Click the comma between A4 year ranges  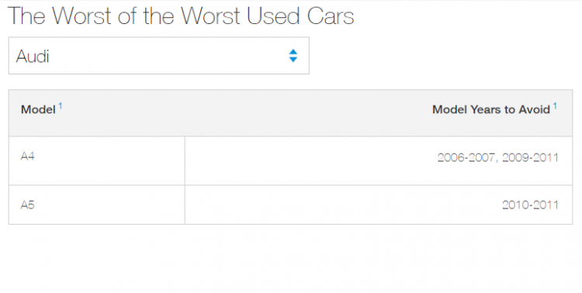coord(497,160)
